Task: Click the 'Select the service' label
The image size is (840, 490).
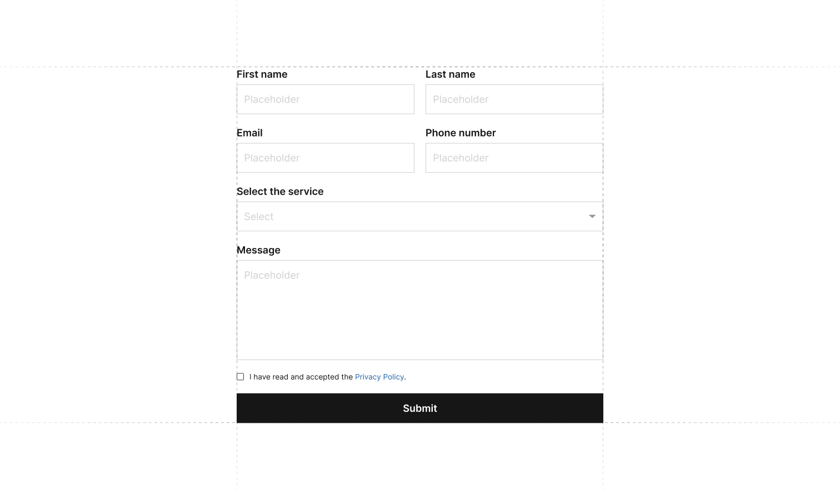Action: 280,191
